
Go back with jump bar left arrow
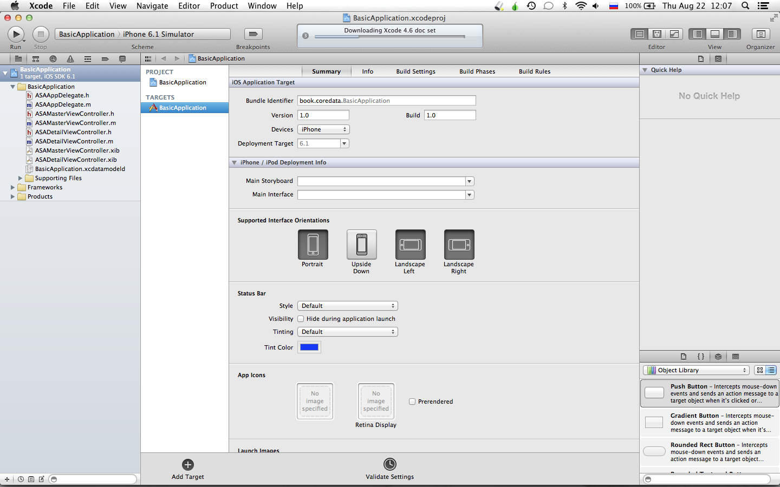(x=164, y=58)
